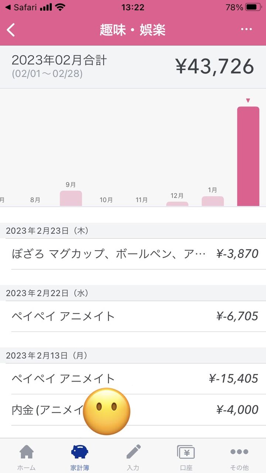The height and width of the screenshot is (473, 266).
Task: Select the current month's dark pink bar
Action: tap(248, 156)
